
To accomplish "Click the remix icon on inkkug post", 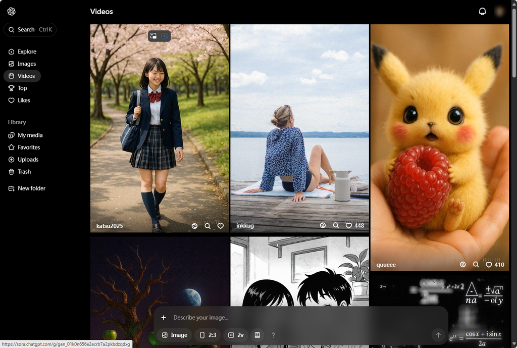I will (x=323, y=225).
